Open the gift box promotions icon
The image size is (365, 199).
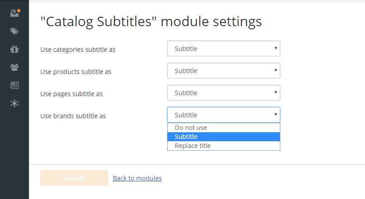14,49
